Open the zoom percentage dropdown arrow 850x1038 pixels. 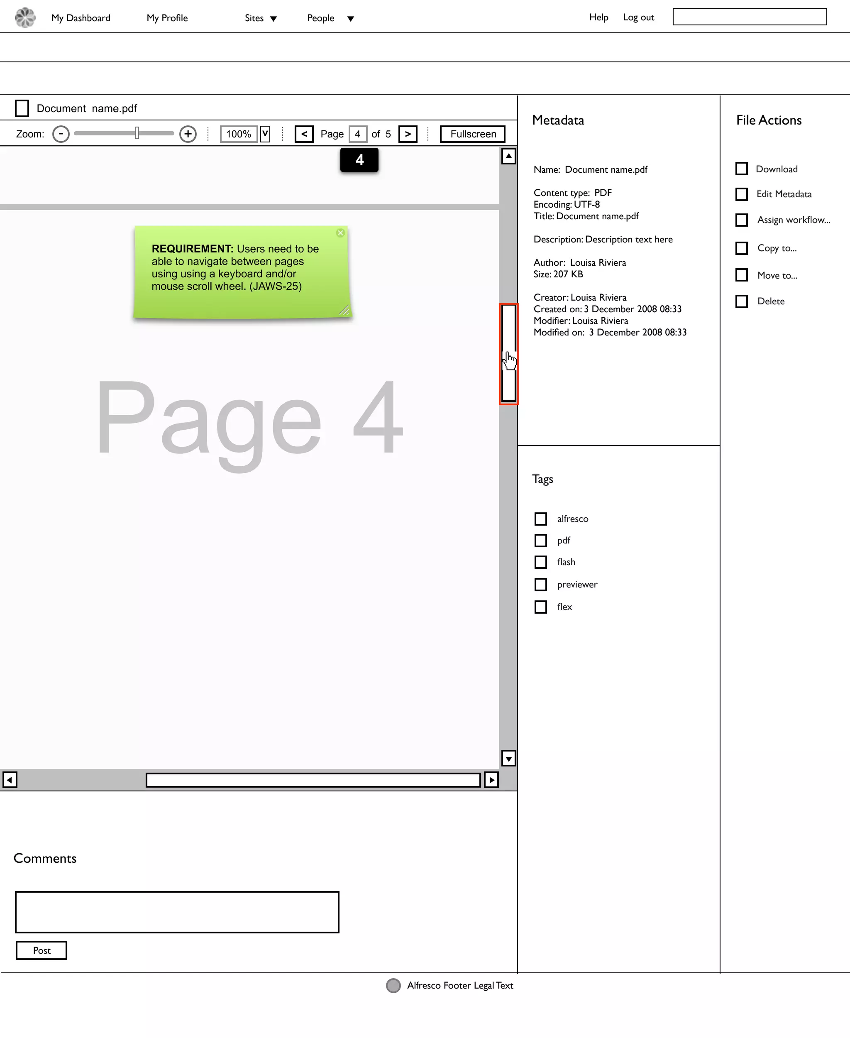tap(265, 134)
